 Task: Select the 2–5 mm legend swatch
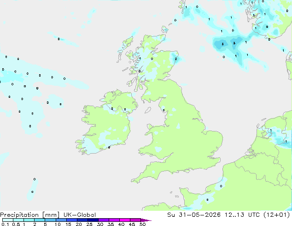40,220
